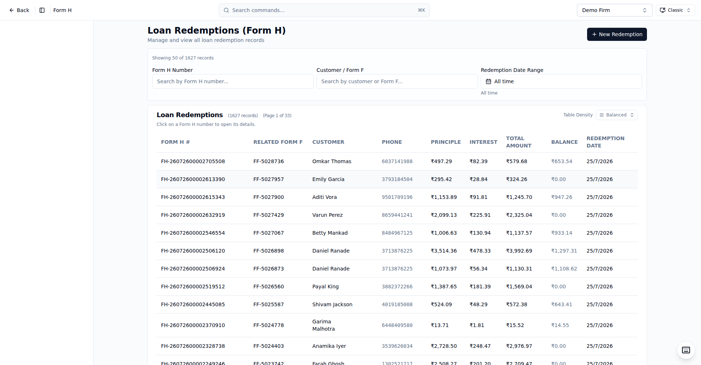
Task: Click the Page 1 of 33 indicator
Action: coord(277,116)
